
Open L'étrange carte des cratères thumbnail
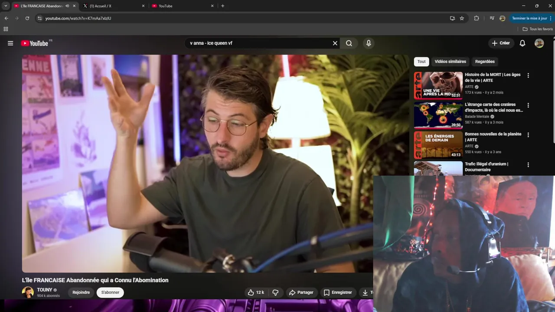point(438,116)
